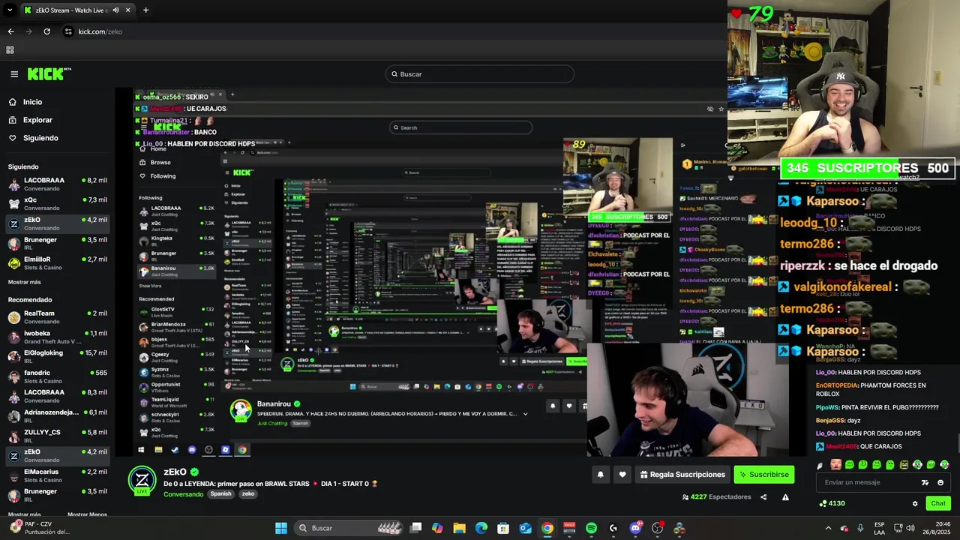The height and width of the screenshot is (540, 960).
Task: Show hidden system tray icons
Action: coord(828,528)
